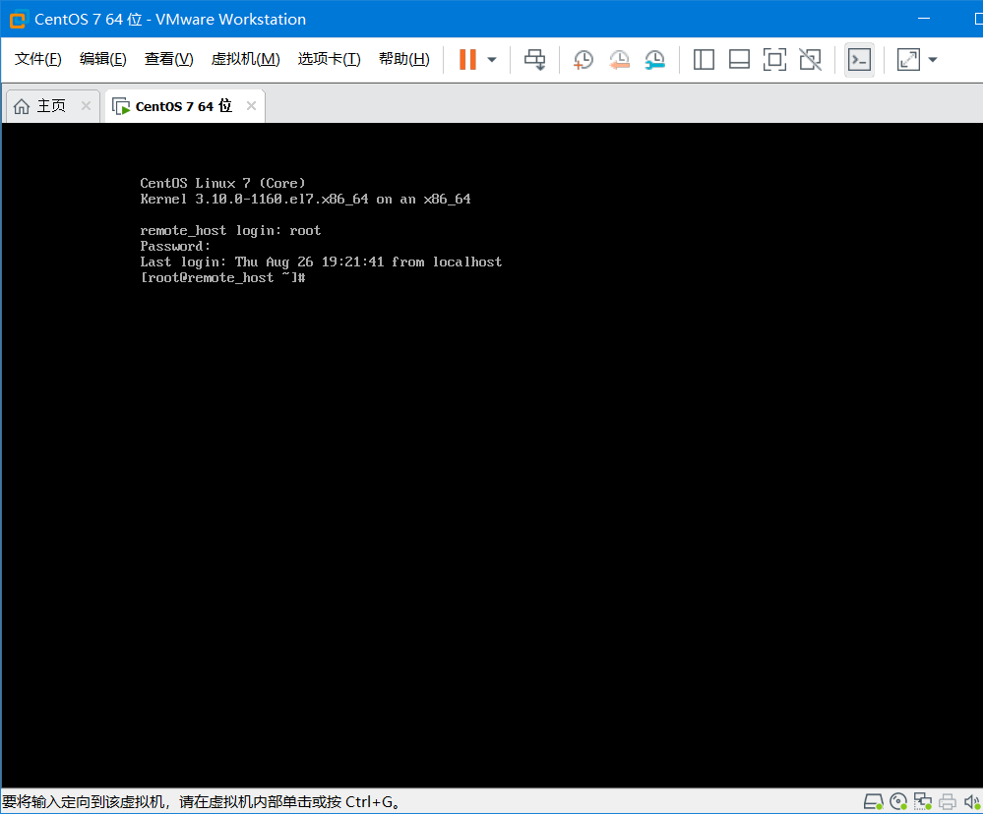This screenshot has width=983, height=814.
Task: Click the status bar Ctrl+G hint text
Action: (x=202, y=801)
